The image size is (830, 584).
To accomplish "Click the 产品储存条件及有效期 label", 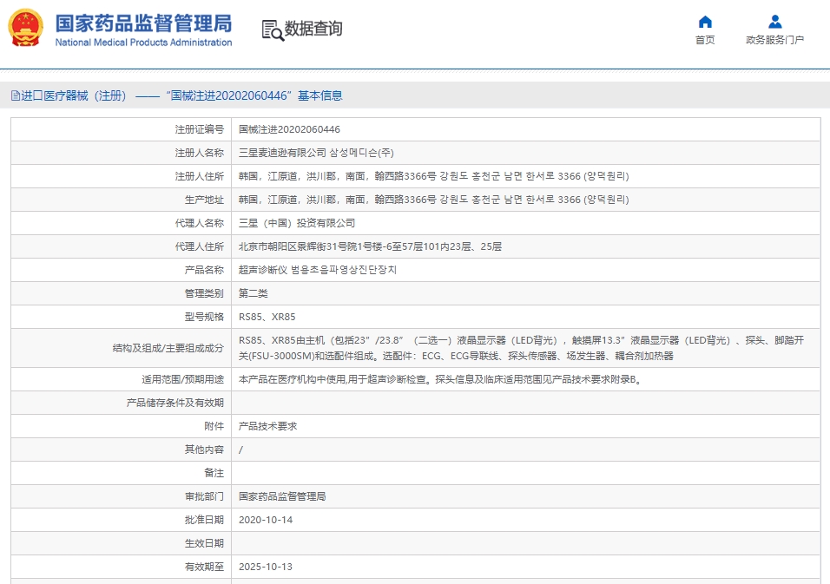I will [x=175, y=404].
